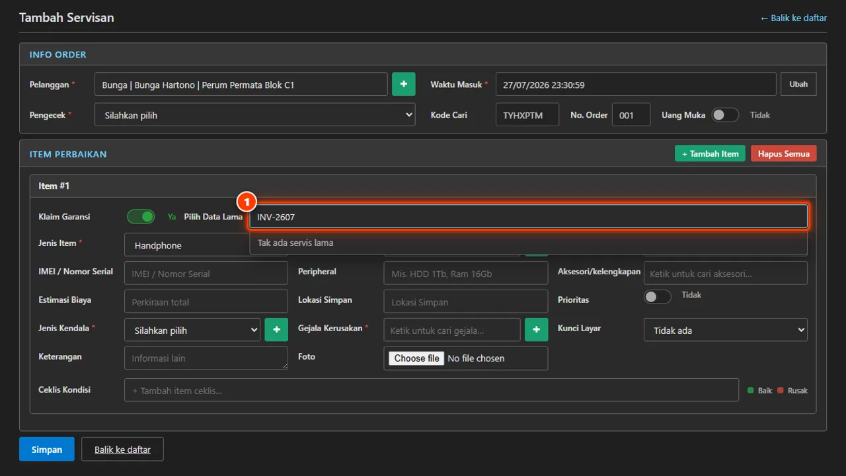Click the 'No file chosen' text
This screenshot has width=846, height=476.
476,358
